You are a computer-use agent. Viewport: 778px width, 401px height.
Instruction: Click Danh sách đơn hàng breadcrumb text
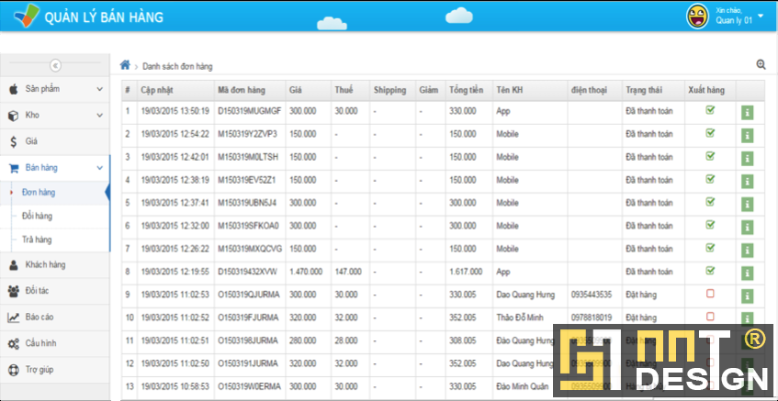tap(177, 66)
